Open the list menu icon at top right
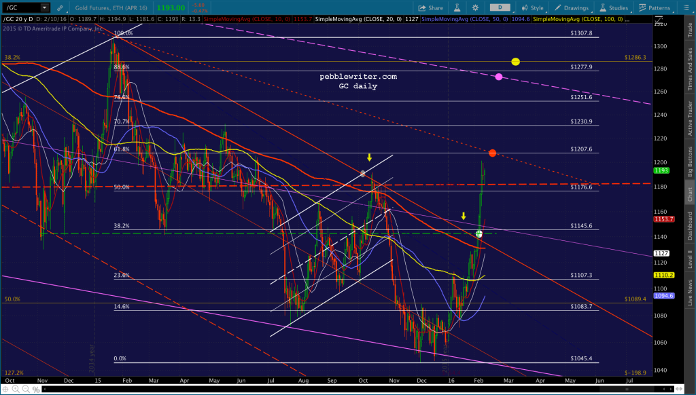Image resolution: width=696 pixels, height=395 pixels. [x=686, y=8]
